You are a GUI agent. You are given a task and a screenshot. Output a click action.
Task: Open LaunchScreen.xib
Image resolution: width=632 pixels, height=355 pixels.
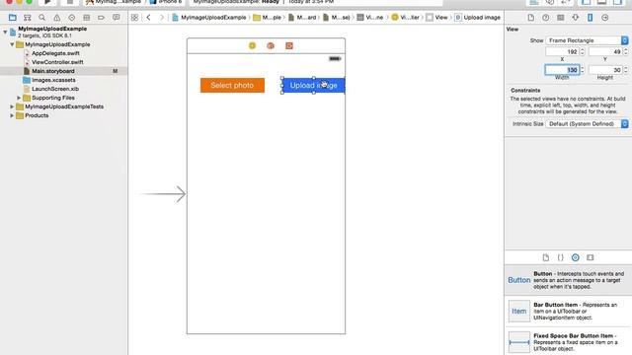point(55,89)
